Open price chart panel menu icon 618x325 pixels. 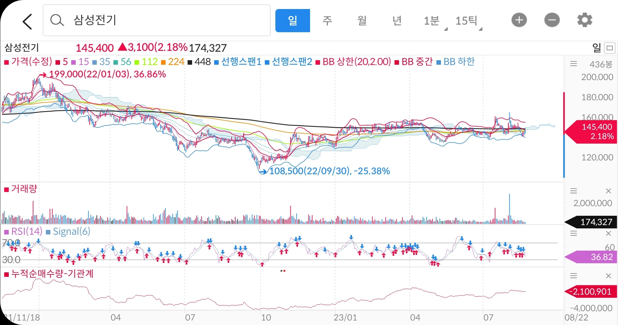click(574, 64)
